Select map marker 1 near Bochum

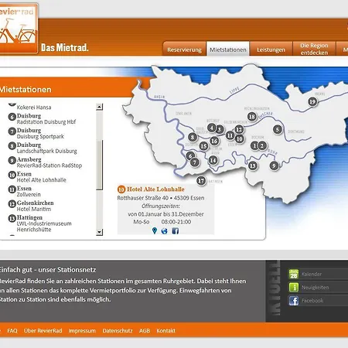click(x=254, y=146)
